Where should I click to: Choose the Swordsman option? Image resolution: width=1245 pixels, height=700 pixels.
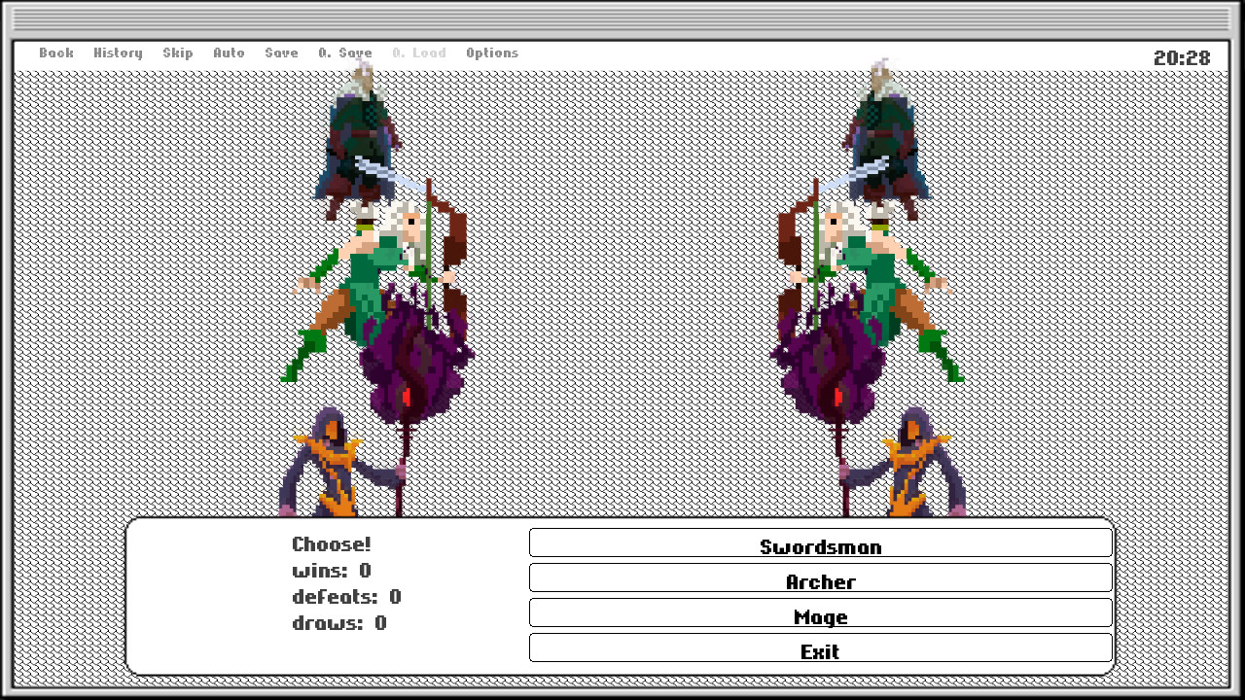[x=820, y=545]
